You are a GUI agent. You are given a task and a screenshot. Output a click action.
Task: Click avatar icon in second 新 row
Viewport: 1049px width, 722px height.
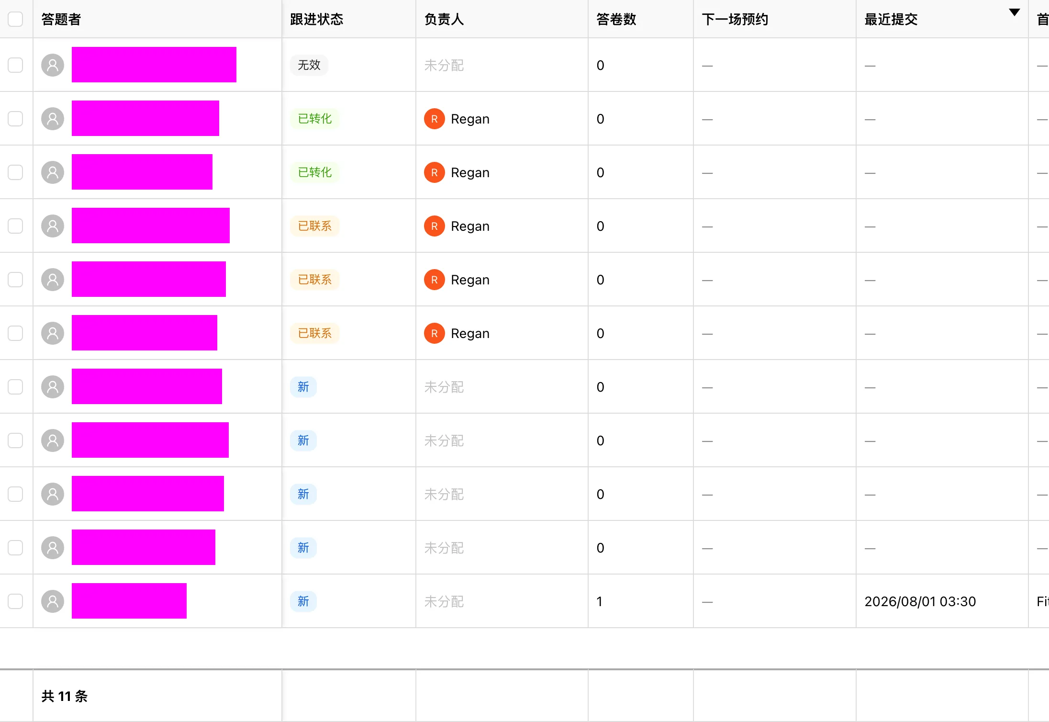tap(53, 440)
